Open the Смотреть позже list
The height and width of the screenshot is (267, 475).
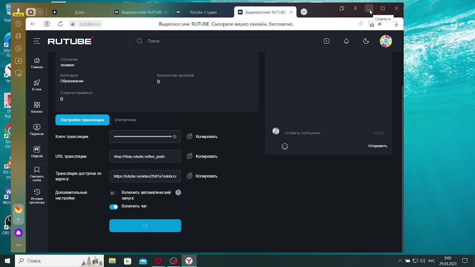(x=37, y=174)
